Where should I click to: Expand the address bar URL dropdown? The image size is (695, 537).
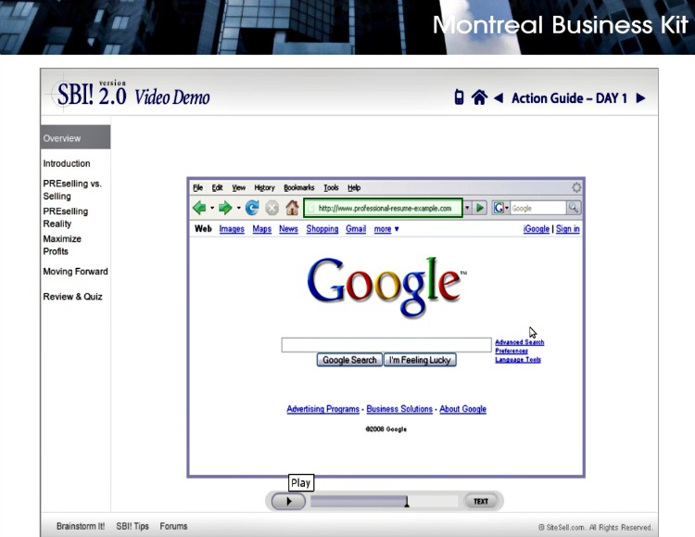(x=467, y=208)
